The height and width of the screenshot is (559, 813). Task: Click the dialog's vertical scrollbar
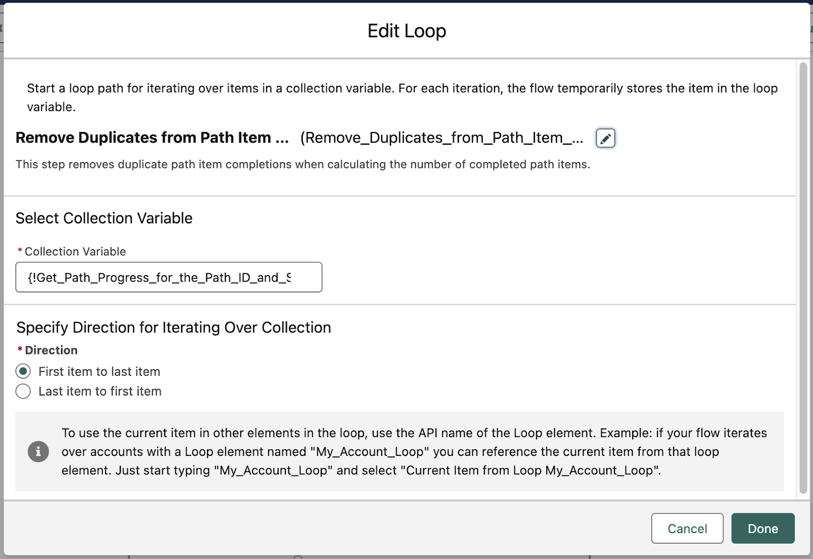(x=803, y=278)
